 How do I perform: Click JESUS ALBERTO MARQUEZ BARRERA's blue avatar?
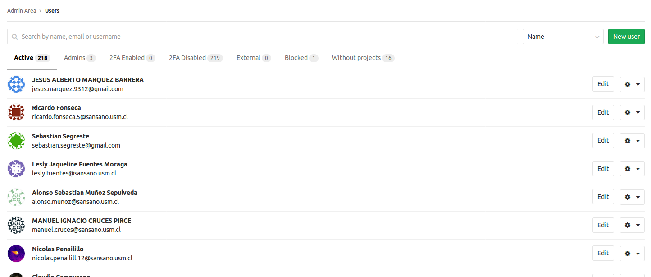[16, 84]
